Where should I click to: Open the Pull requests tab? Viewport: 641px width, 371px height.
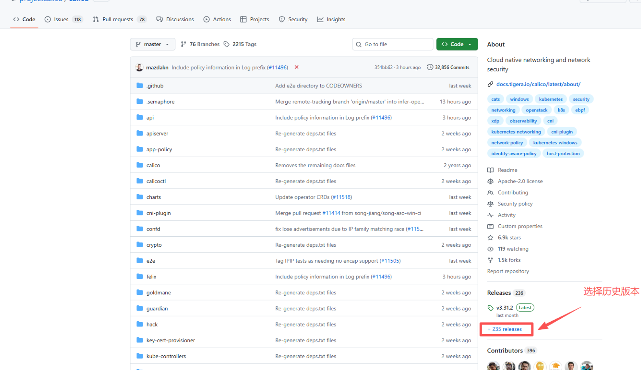120,19
